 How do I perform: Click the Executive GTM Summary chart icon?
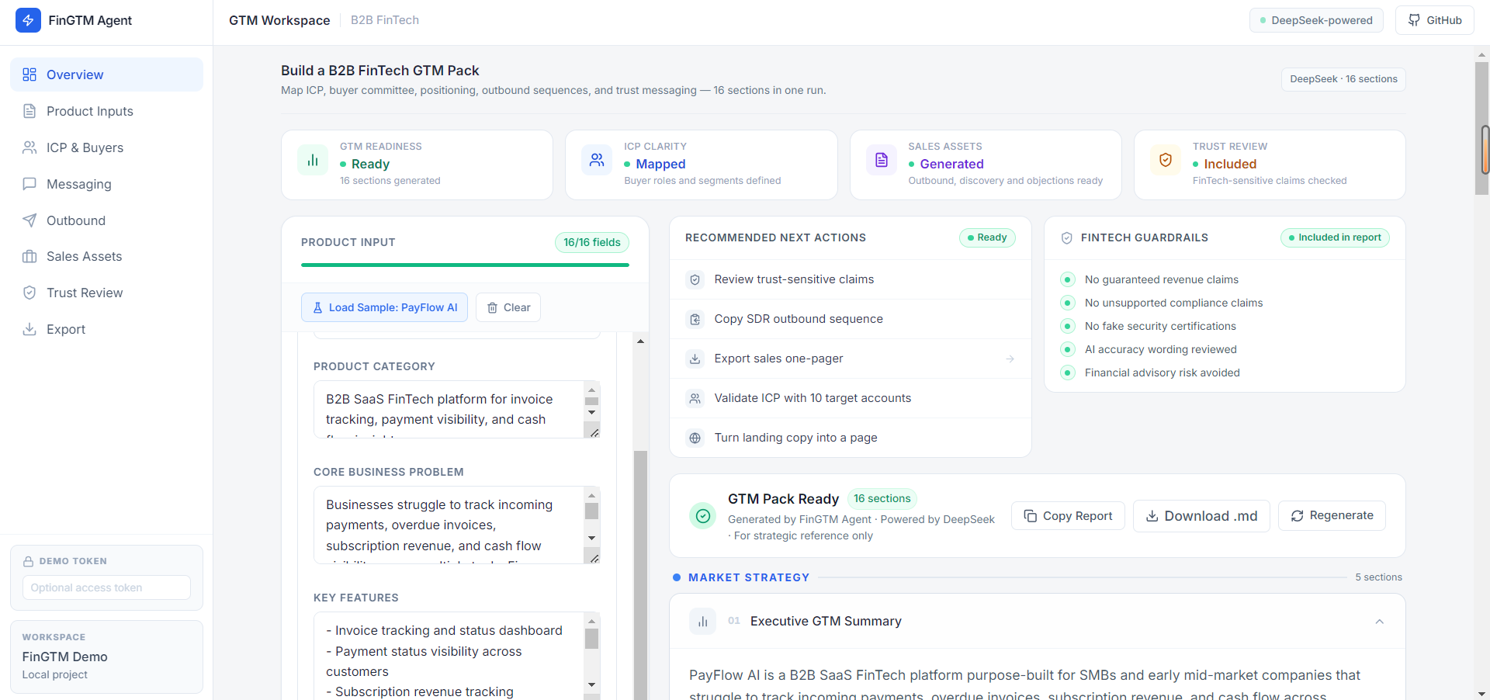[702, 622]
